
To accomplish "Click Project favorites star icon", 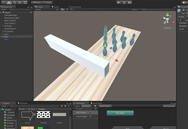I will click(69, 106).
